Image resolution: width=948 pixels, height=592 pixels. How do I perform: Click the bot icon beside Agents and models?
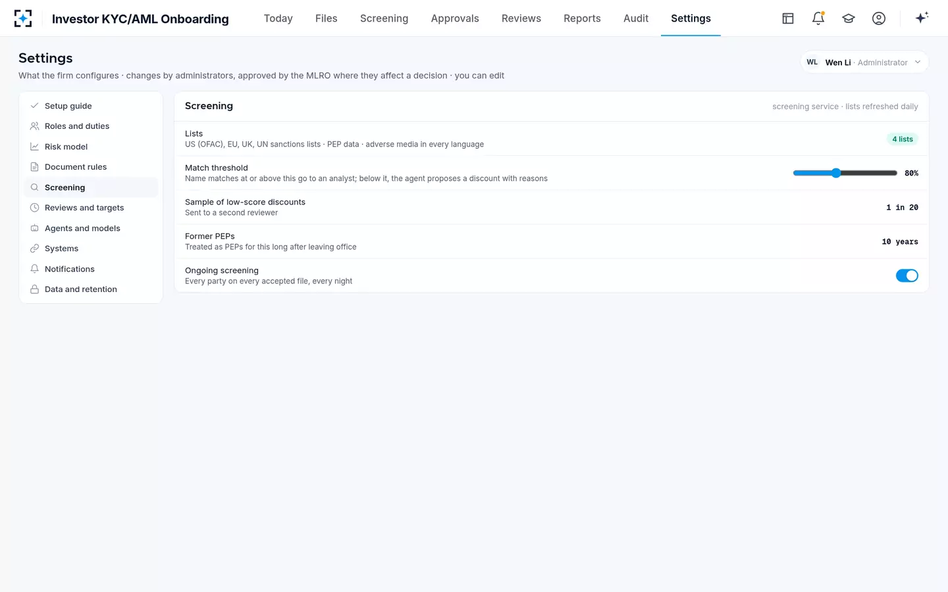point(34,228)
